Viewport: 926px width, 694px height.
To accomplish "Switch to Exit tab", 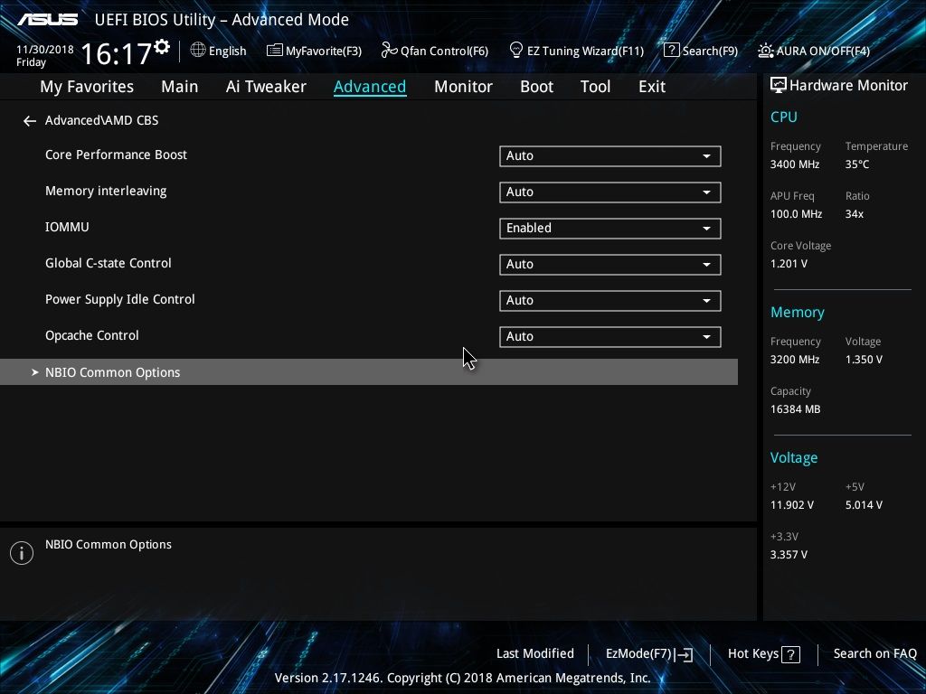I will [652, 87].
